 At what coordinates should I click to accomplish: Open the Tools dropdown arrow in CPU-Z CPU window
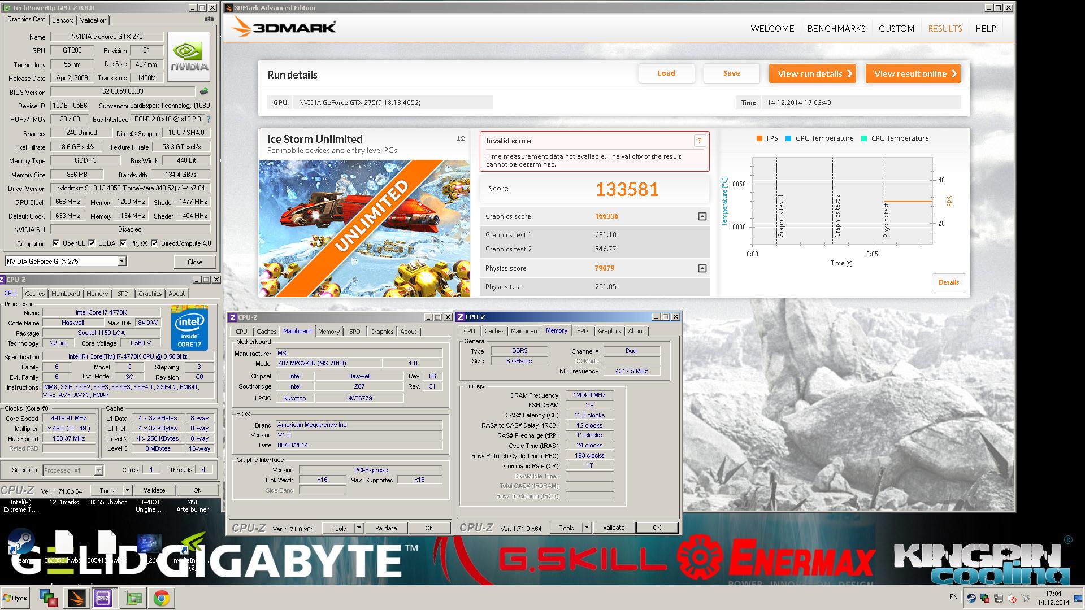pyautogui.click(x=127, y=490)
